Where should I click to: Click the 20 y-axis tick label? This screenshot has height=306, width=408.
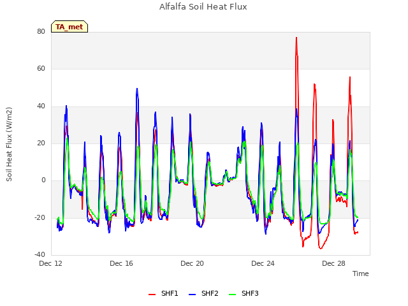(x=41, y=143)
